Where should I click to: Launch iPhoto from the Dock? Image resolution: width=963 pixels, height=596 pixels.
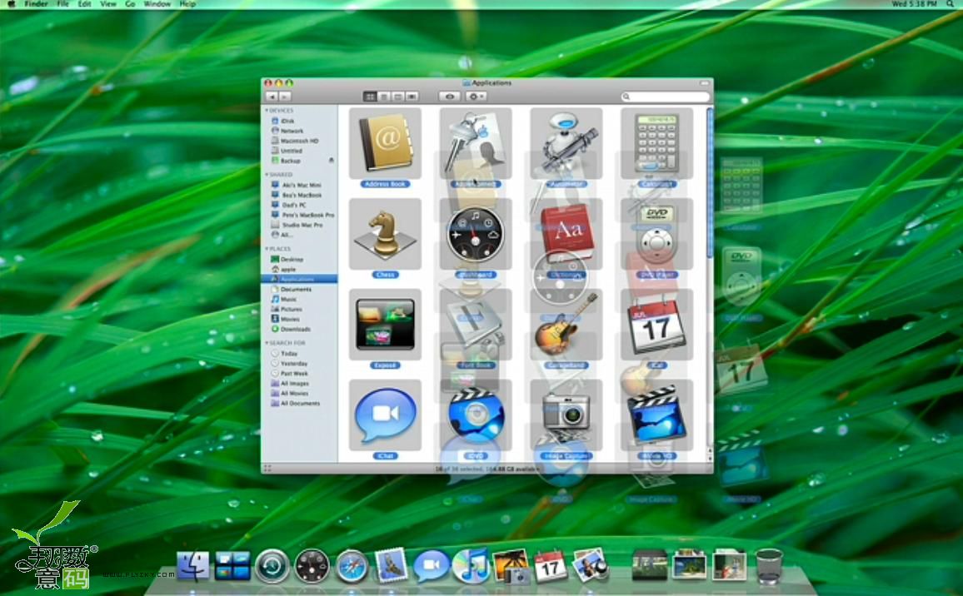[511, 566]
